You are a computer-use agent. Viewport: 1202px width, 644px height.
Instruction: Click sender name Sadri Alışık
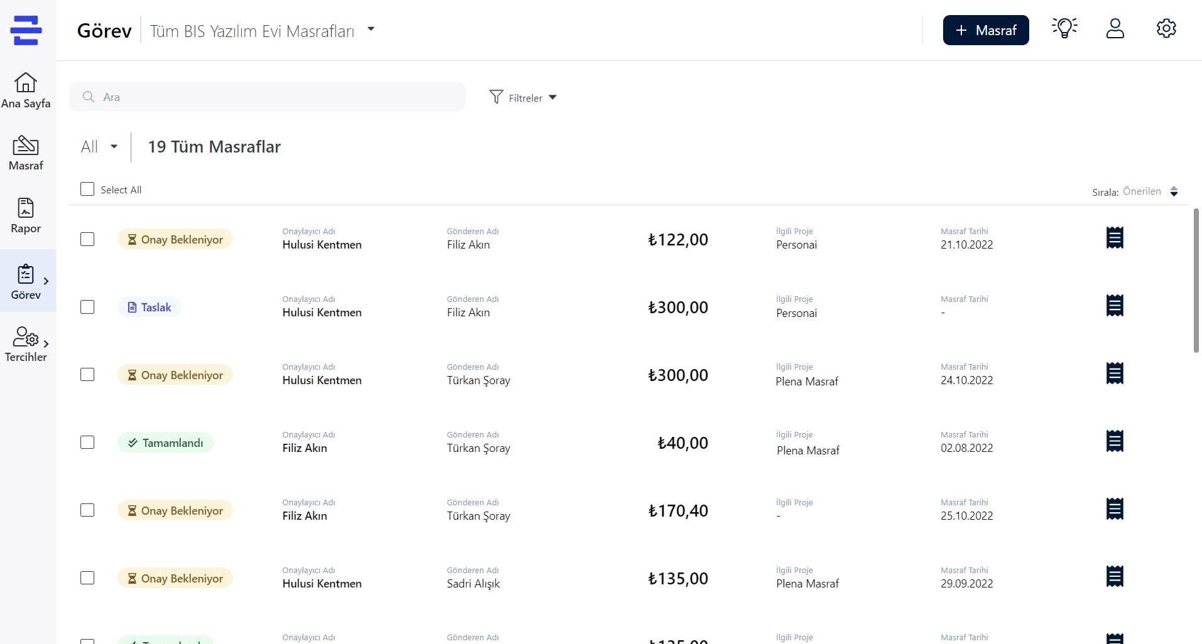point(473,584)
